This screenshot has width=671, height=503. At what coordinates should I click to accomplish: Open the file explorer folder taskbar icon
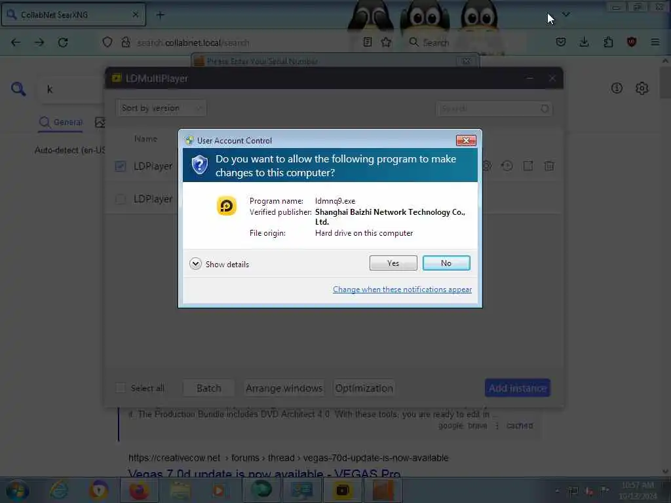point(181,490)
